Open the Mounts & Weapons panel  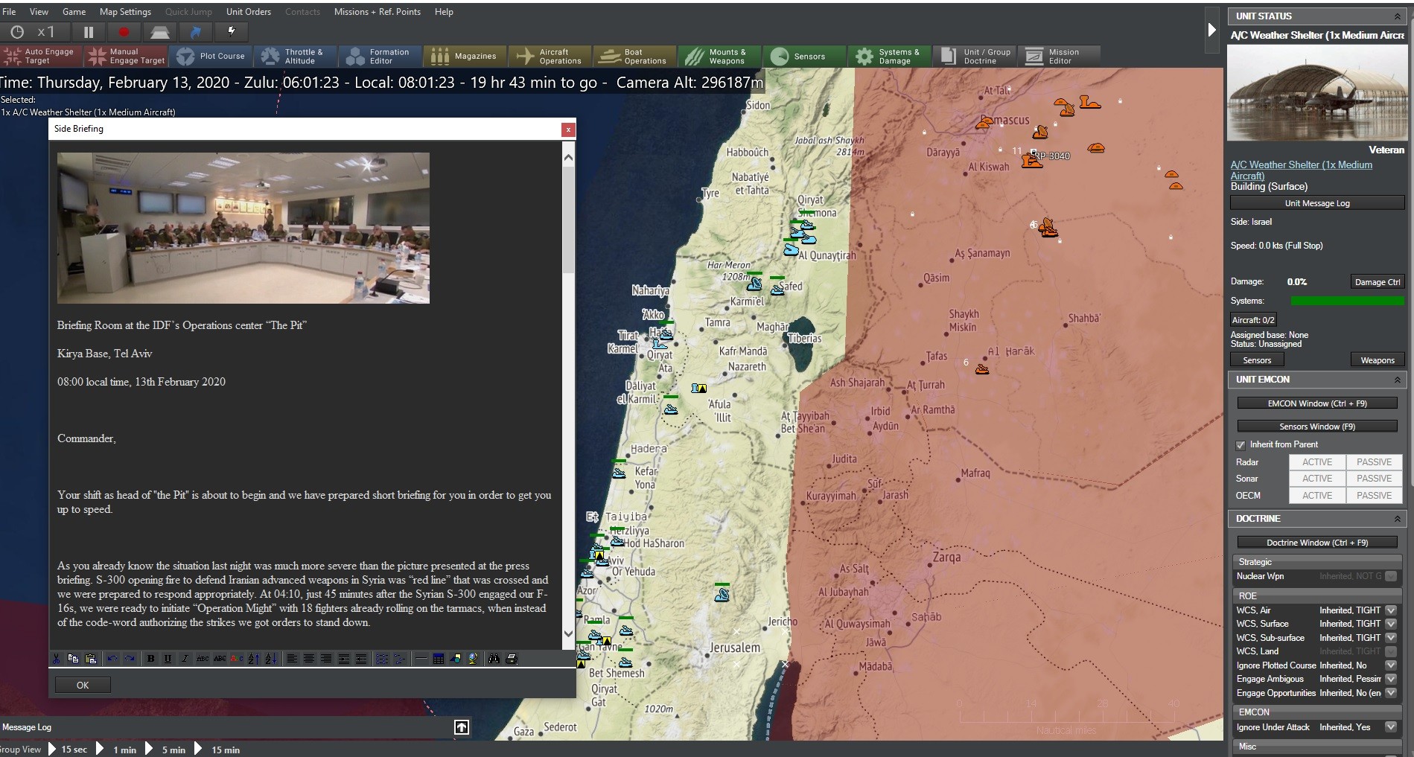(719, 56)
